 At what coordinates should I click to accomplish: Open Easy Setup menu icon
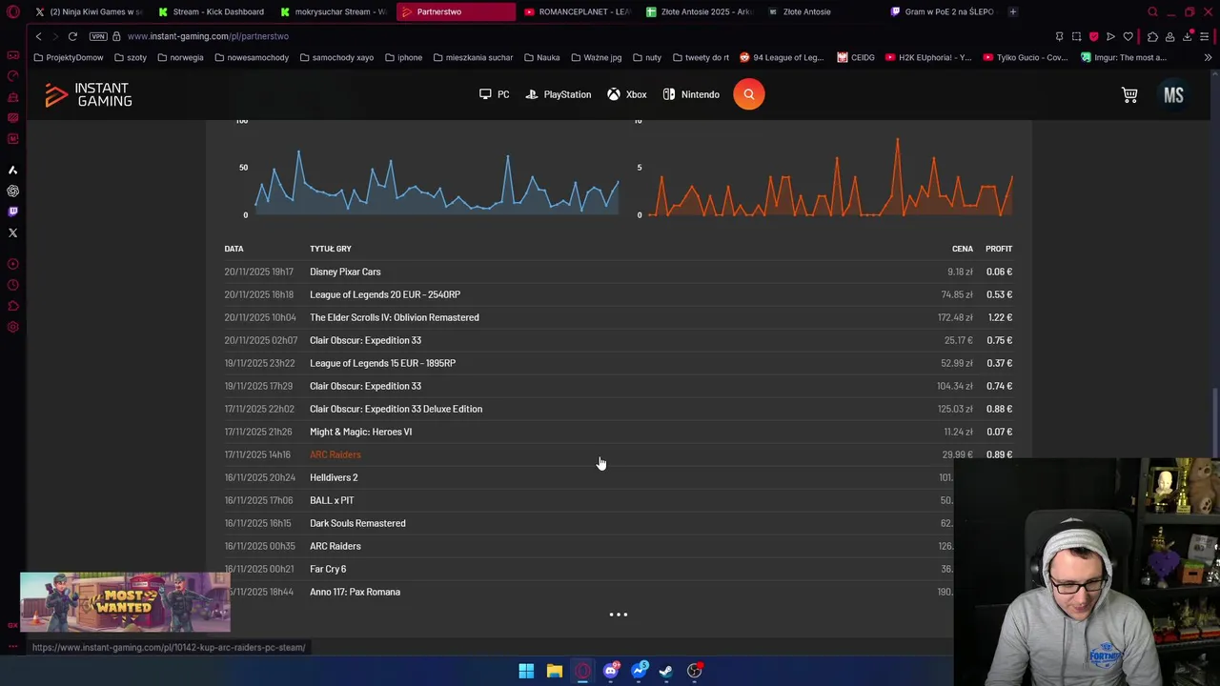[1204, 36]
